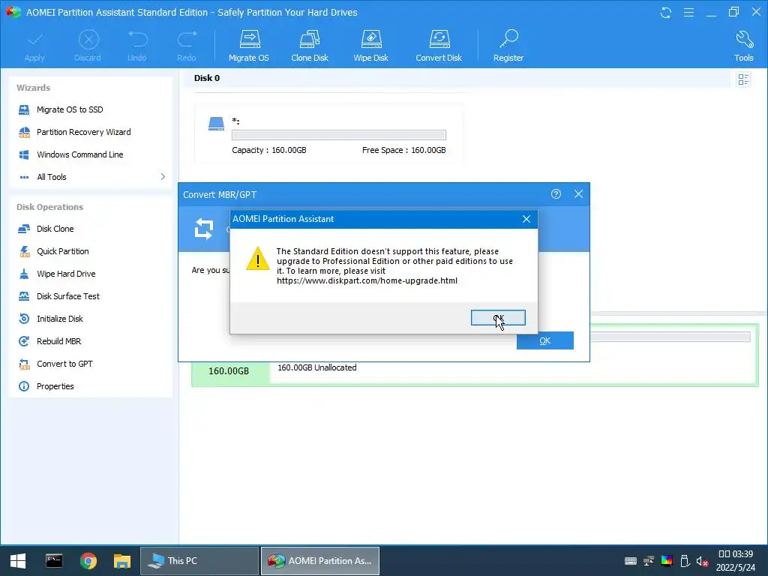Click the Convert Disk toolbar icon
Viewport: 768px width, 576px height.
(x=439, y=46)
